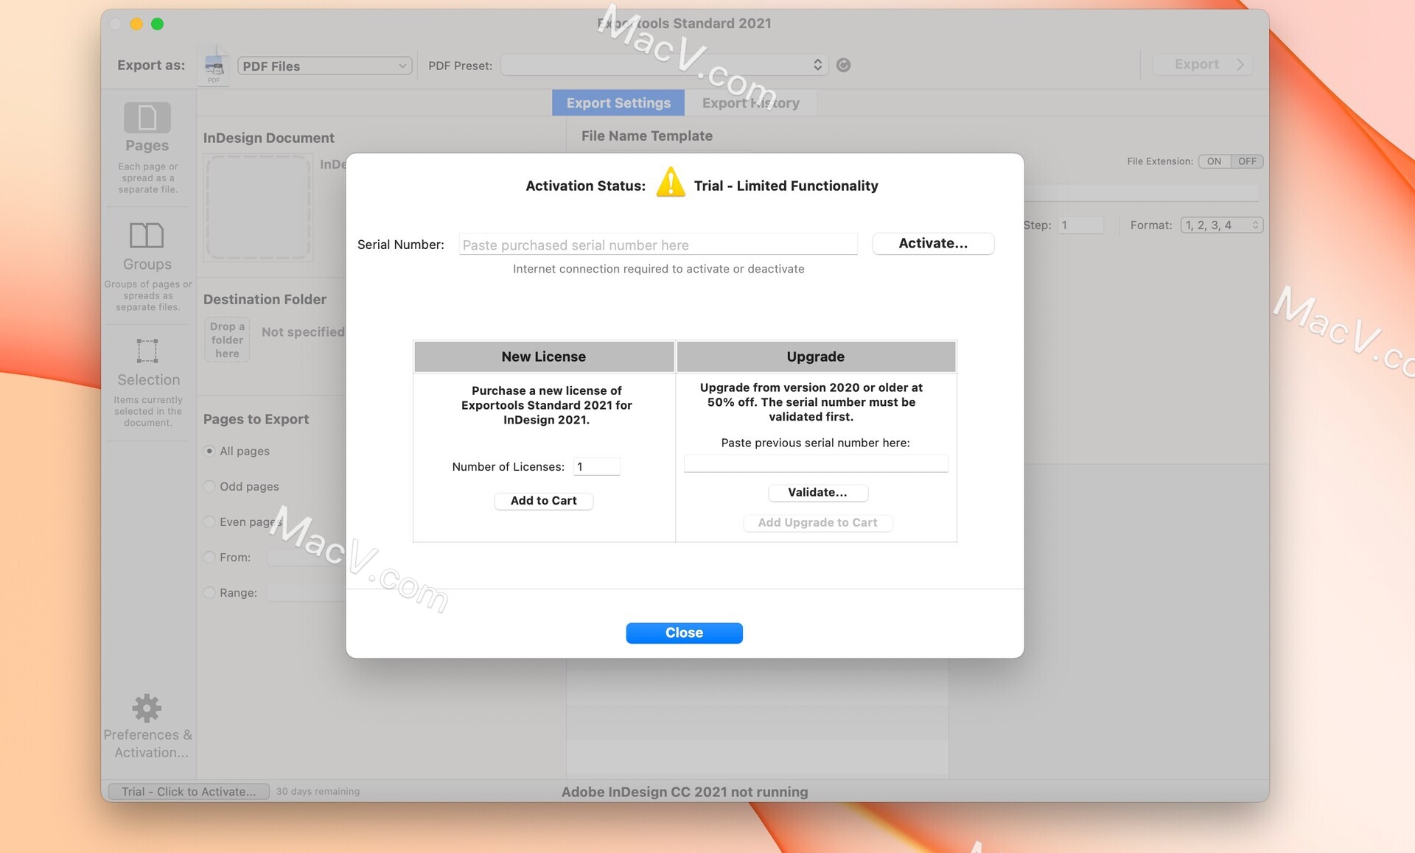Switch to the Export History tab

point(750,102)
